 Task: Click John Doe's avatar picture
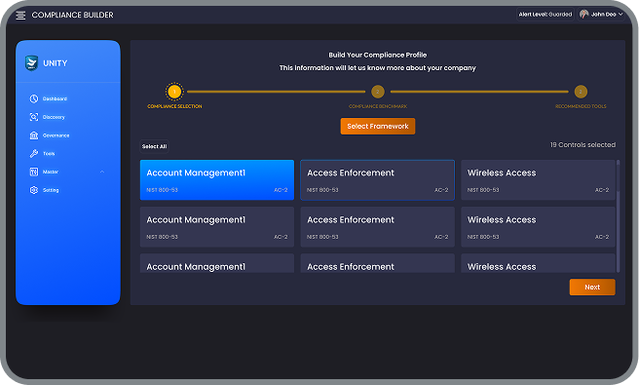click(x=584, y=15)
